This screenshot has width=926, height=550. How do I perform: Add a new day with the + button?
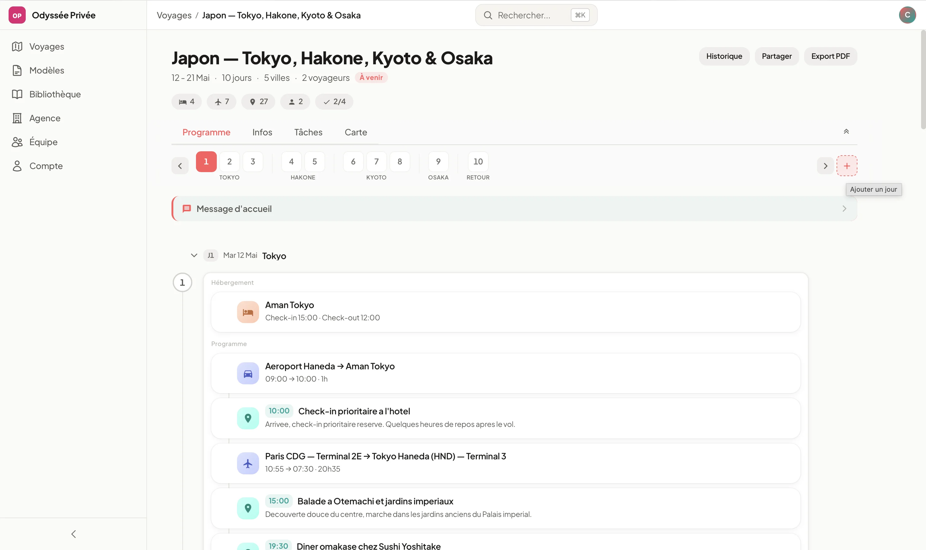coord(847,166)
